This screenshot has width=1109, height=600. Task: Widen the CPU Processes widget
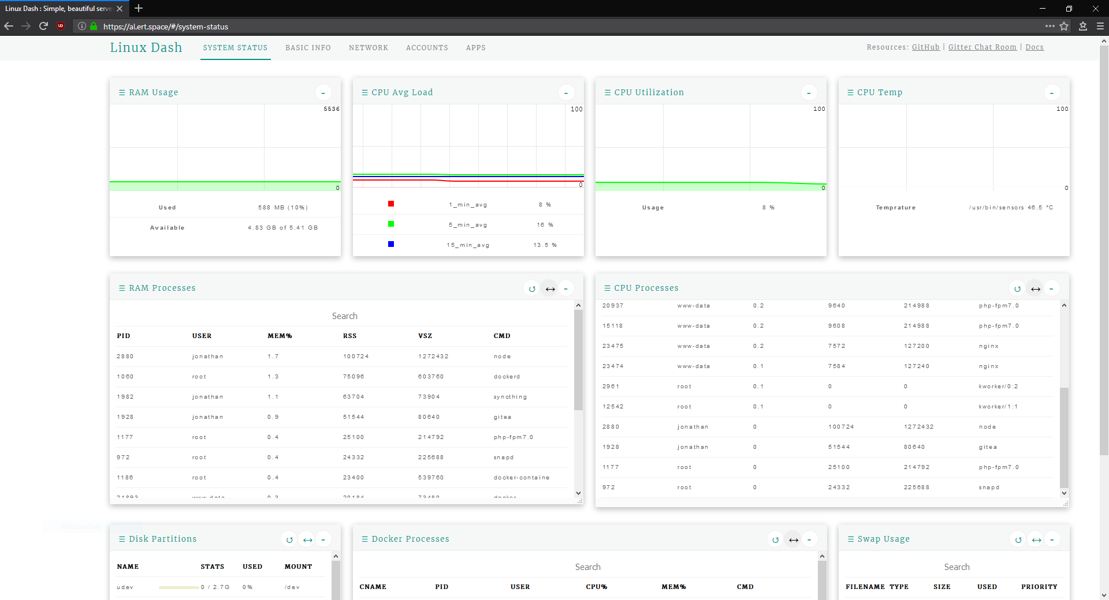coord(1036,288)
